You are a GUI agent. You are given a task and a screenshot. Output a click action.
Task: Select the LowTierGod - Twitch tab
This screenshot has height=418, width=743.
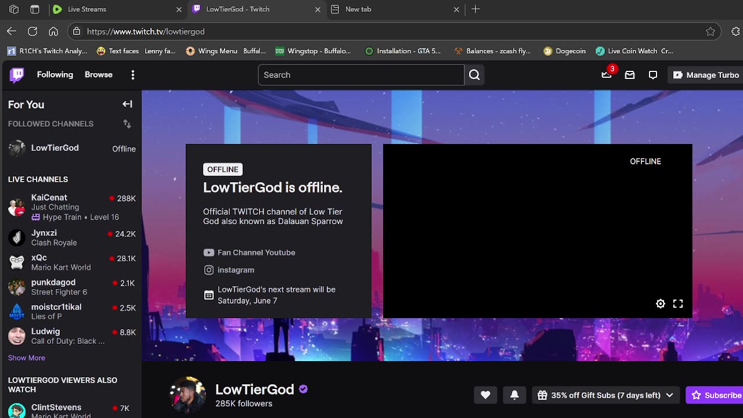pyautogui.click(x=257, y=9)
